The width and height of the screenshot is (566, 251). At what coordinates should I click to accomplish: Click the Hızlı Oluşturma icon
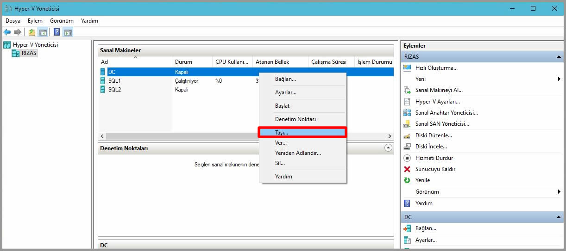point(407,68)
